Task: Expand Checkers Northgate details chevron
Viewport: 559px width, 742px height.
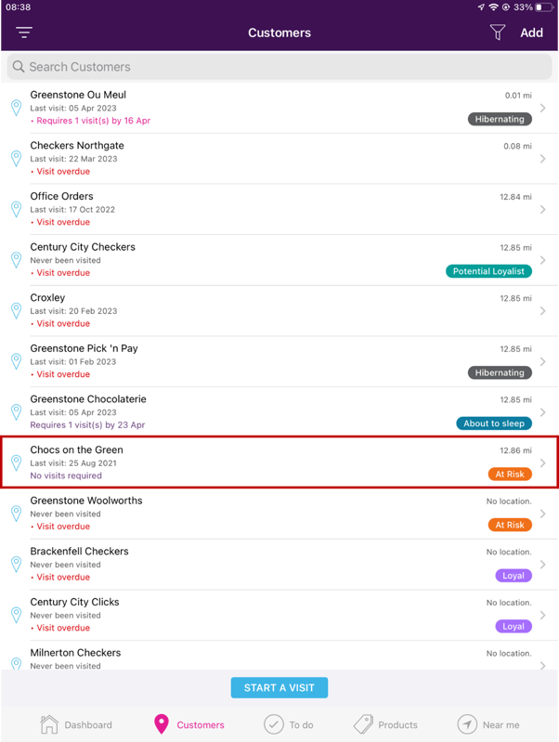Action: (x=543, y=159)
